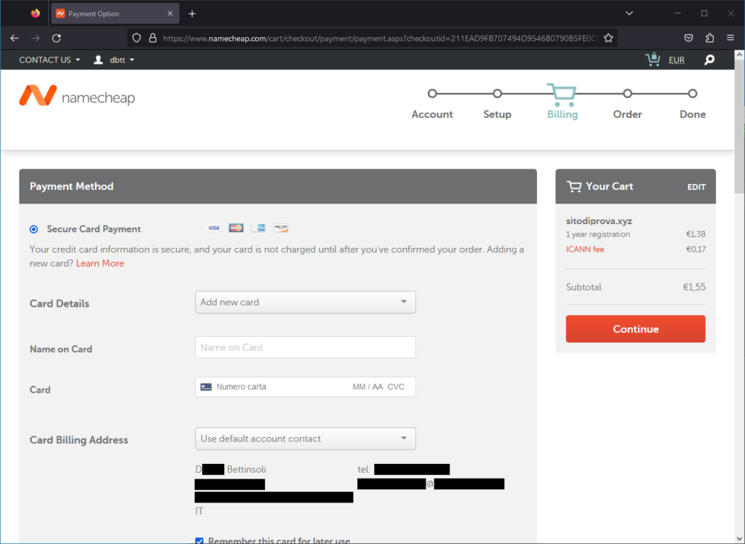The height and width of the screenshot is (544, 745).
Task: Expand the CONTACT US menu
Action: click(x=50, y=60)
